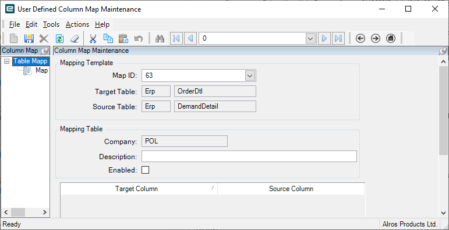
Task: Click the Copy toolbar icon
Action: [x=108, y=38]
